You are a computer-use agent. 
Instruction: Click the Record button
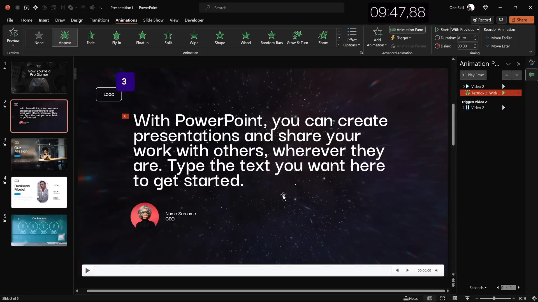pos(483,20)
